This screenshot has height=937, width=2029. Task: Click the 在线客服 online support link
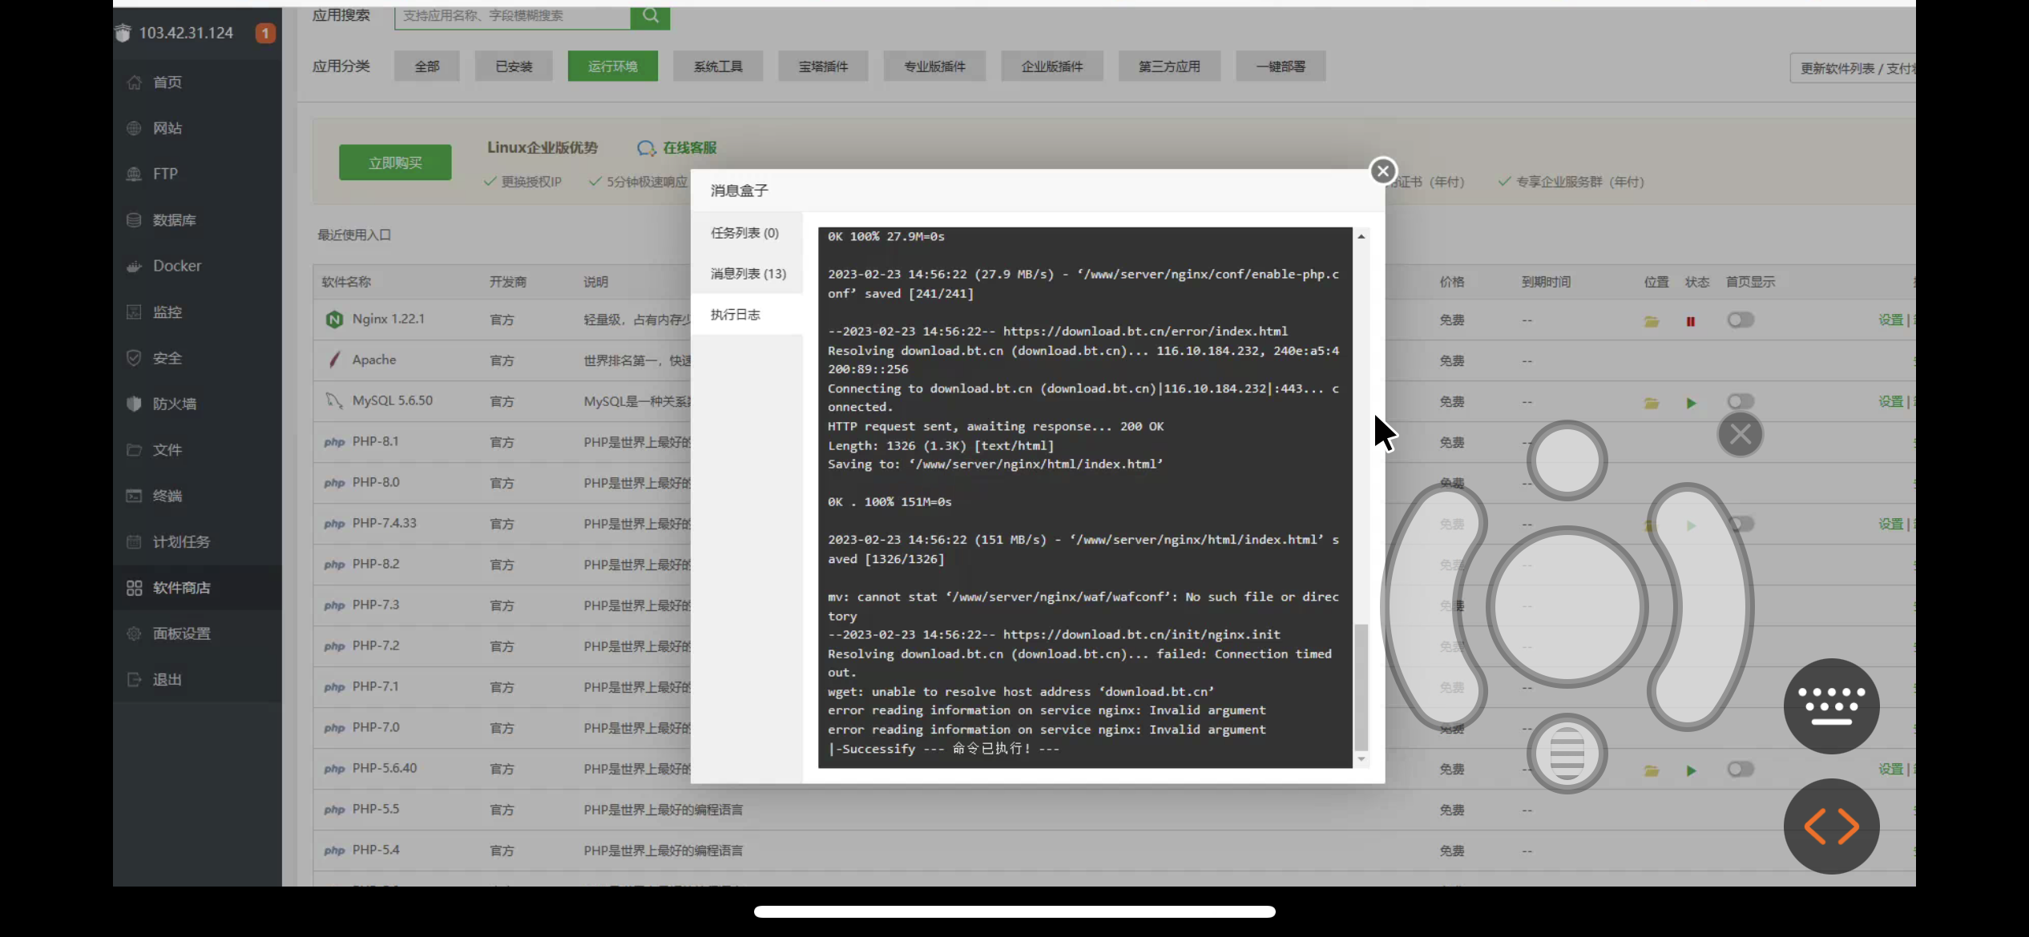(678, 148)
